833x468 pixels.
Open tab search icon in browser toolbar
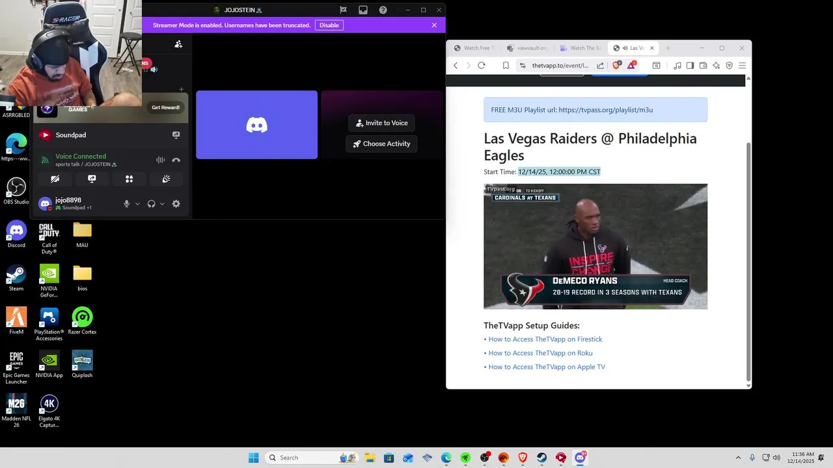point(656,66)
